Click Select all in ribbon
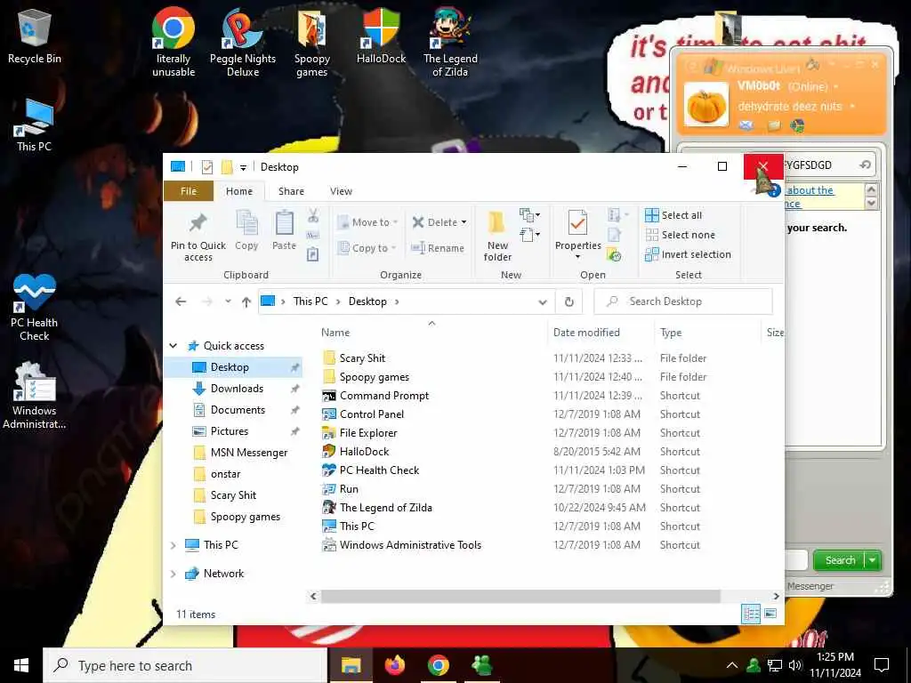The width and height of the screenshot is (911, 683). click(x=673, y=215)
